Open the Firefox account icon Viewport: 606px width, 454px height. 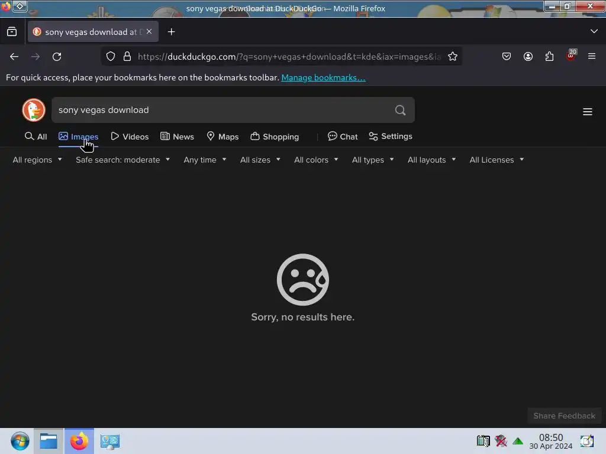(528, 56)
